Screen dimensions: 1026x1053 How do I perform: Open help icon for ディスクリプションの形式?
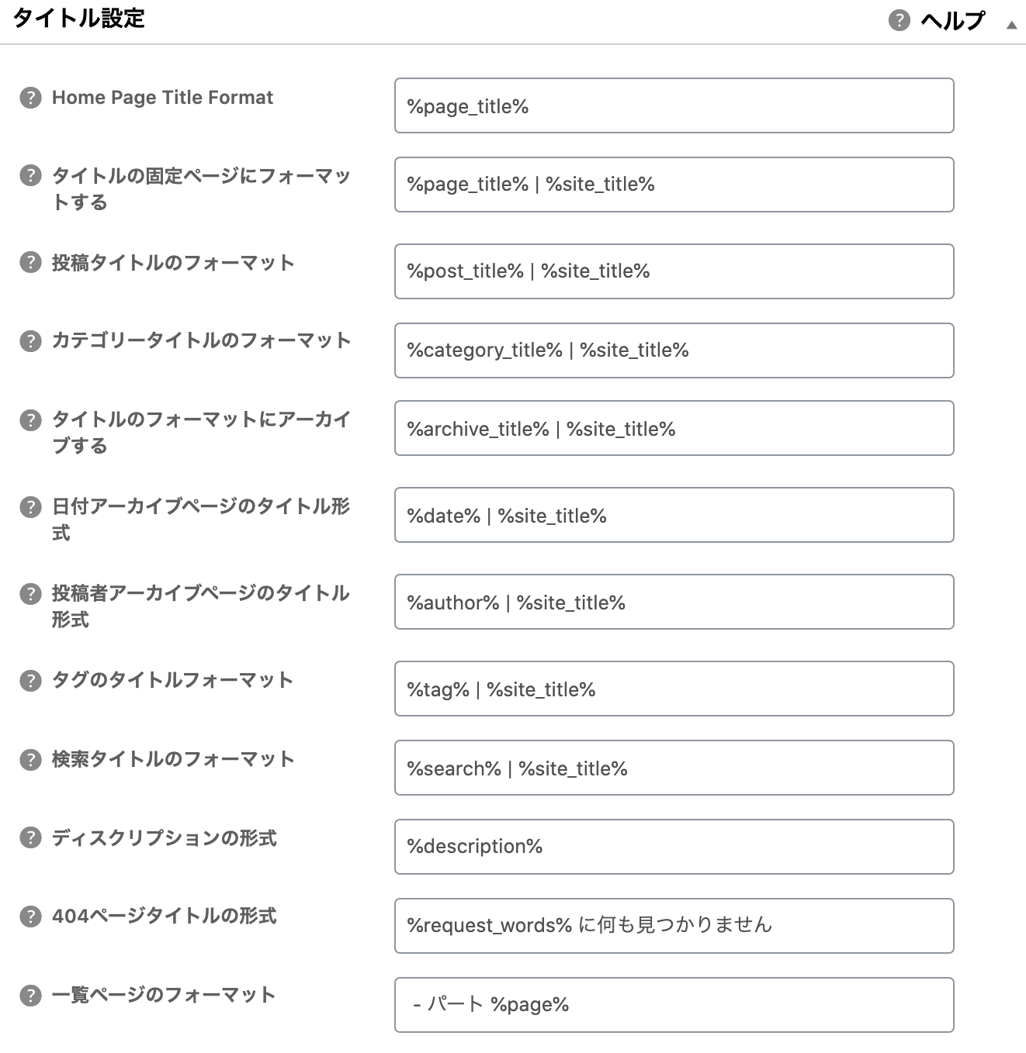tap(30, 838)
